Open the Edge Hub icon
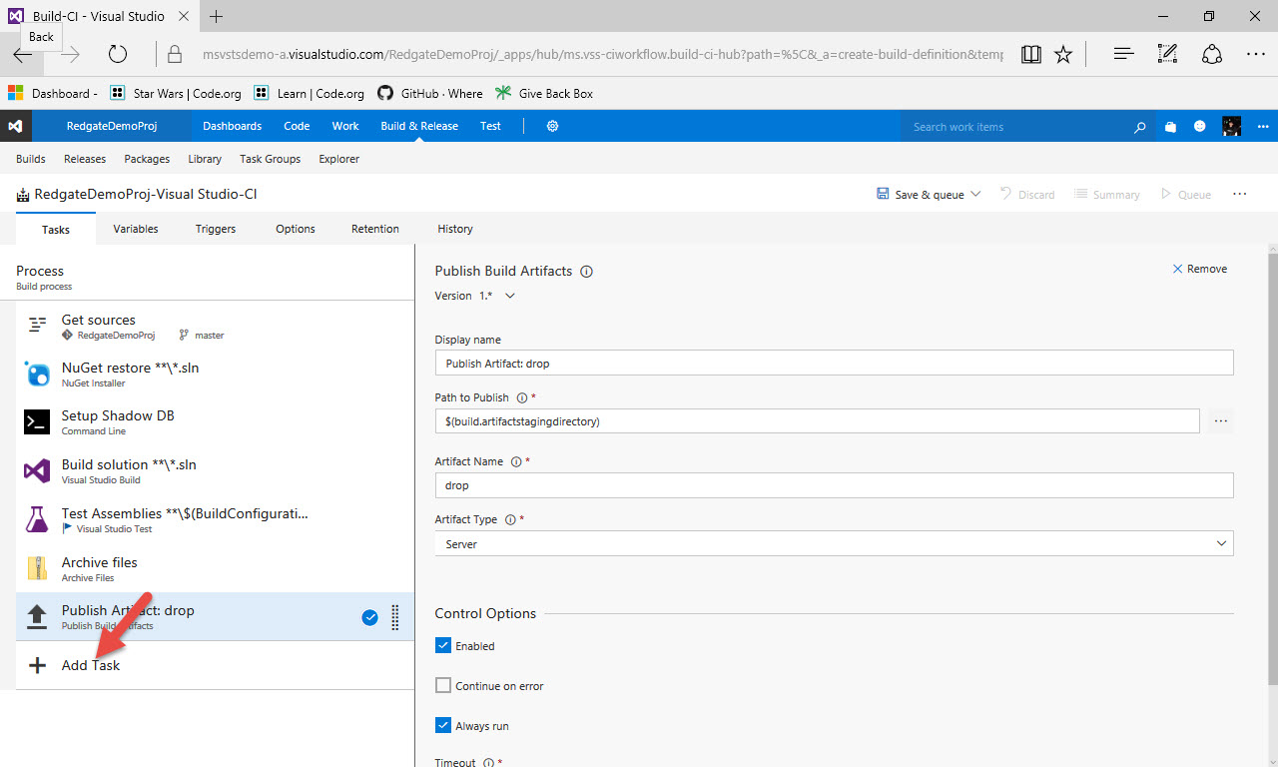This screenshot has width=1278, height=767. (1123, 55)
